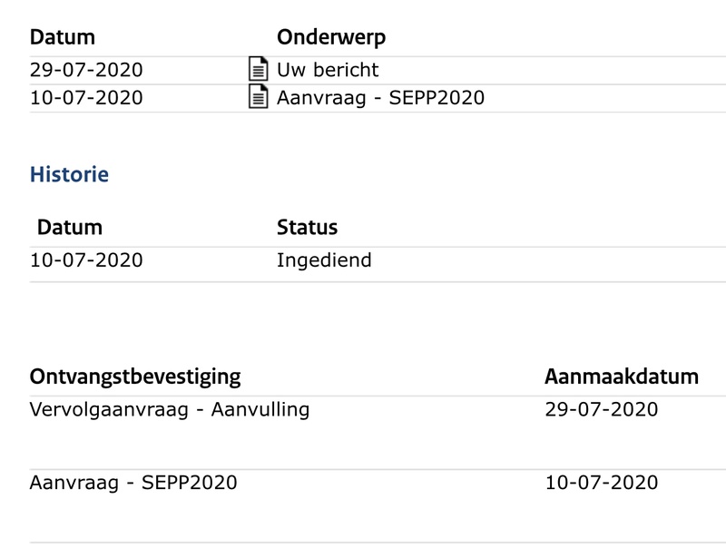Viewport: 726px width, 558px height.
Task: Click date 10-07-2020 in the Historie row
Action: tap(86, 260)
